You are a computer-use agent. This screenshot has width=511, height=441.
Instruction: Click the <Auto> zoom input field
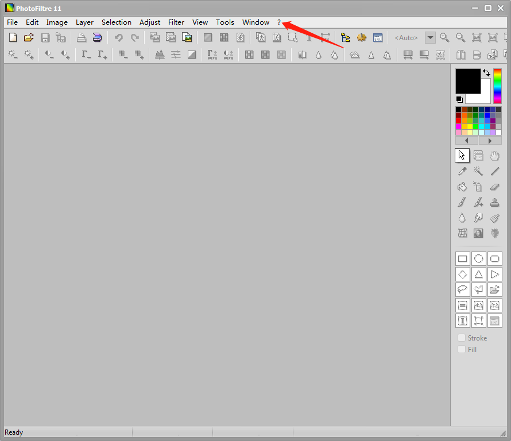[408, 37]
